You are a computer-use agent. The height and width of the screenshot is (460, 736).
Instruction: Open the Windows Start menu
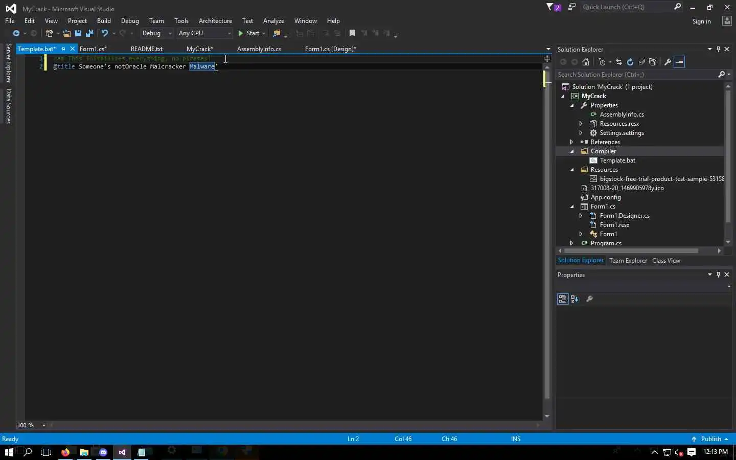[9, 452]
